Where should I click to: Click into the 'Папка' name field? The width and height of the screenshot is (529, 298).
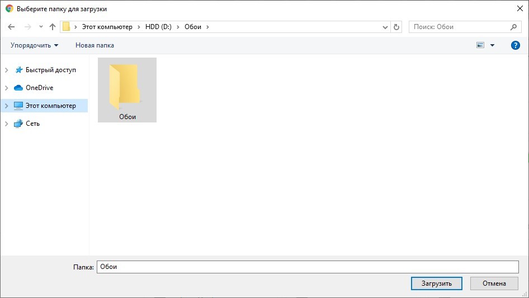click(x=308, y=267)
